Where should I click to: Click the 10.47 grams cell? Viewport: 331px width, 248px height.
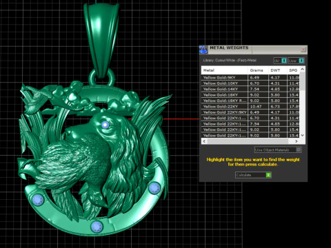[x=258, y=106]
